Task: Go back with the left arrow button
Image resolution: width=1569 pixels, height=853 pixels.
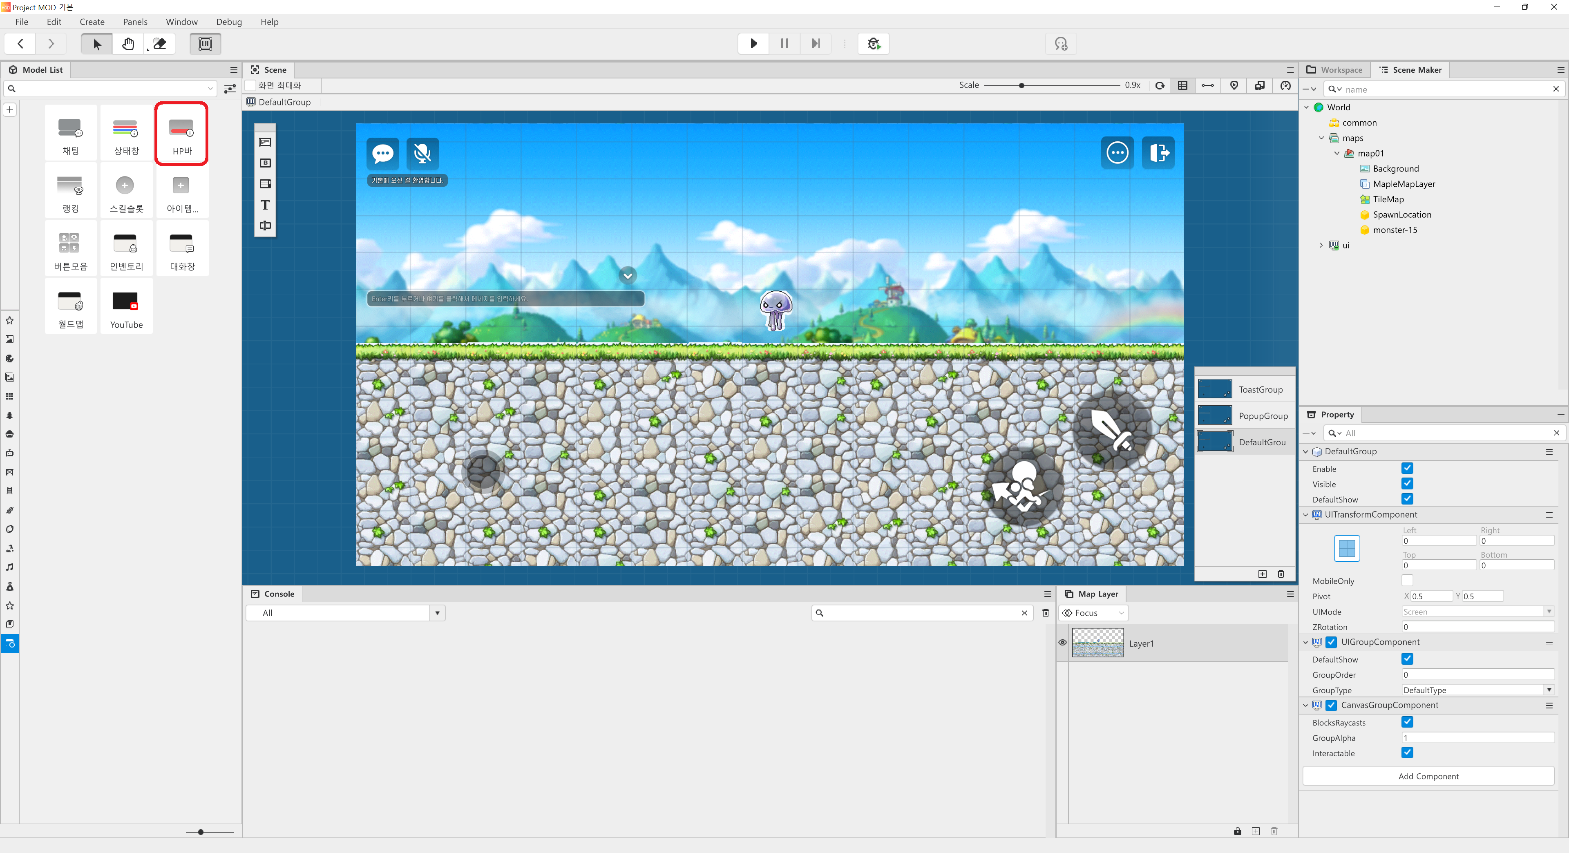Action: coord(20,44)
